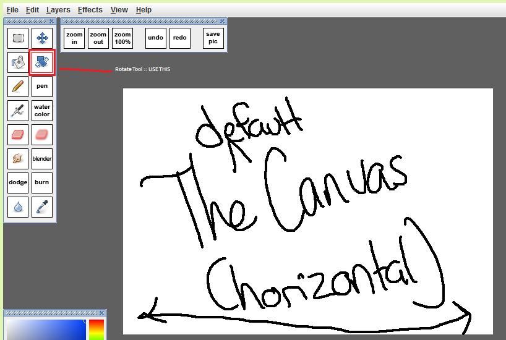Select the Move tool with four arrows
The height and width of the screenshot is (340, 506).
coord(42,38)
